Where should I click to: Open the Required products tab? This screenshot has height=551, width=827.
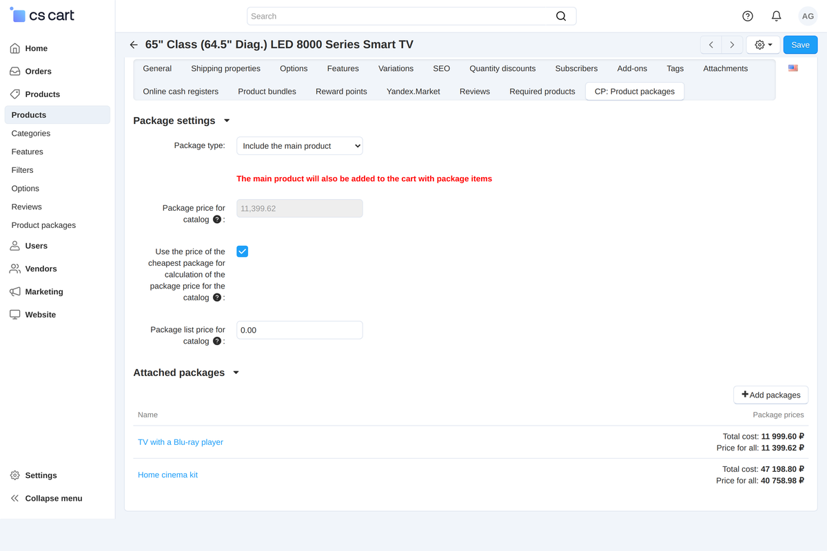(542, 92)
